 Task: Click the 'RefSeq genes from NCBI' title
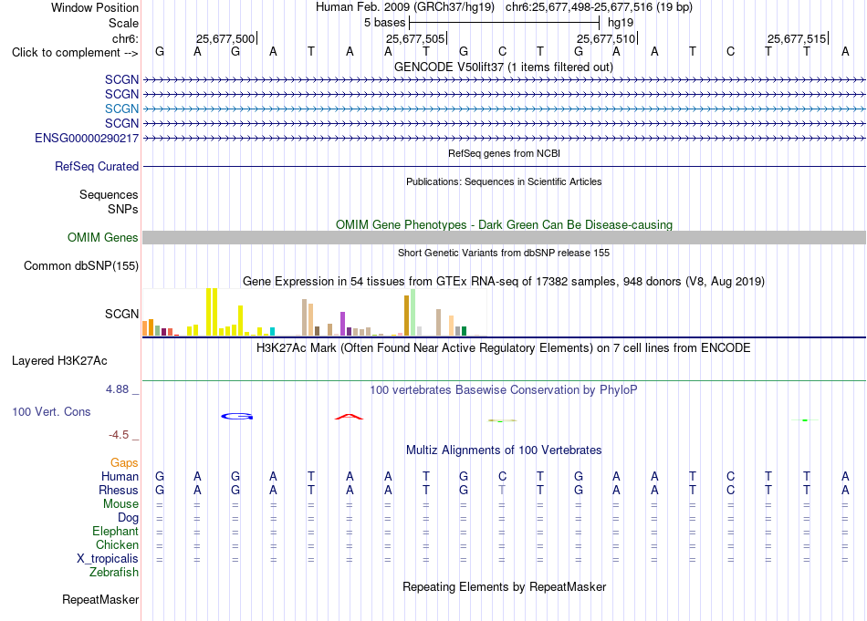(x=504, y=153)
